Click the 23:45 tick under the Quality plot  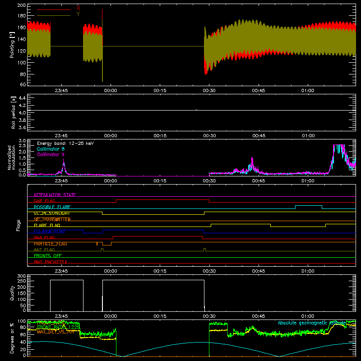61,316
